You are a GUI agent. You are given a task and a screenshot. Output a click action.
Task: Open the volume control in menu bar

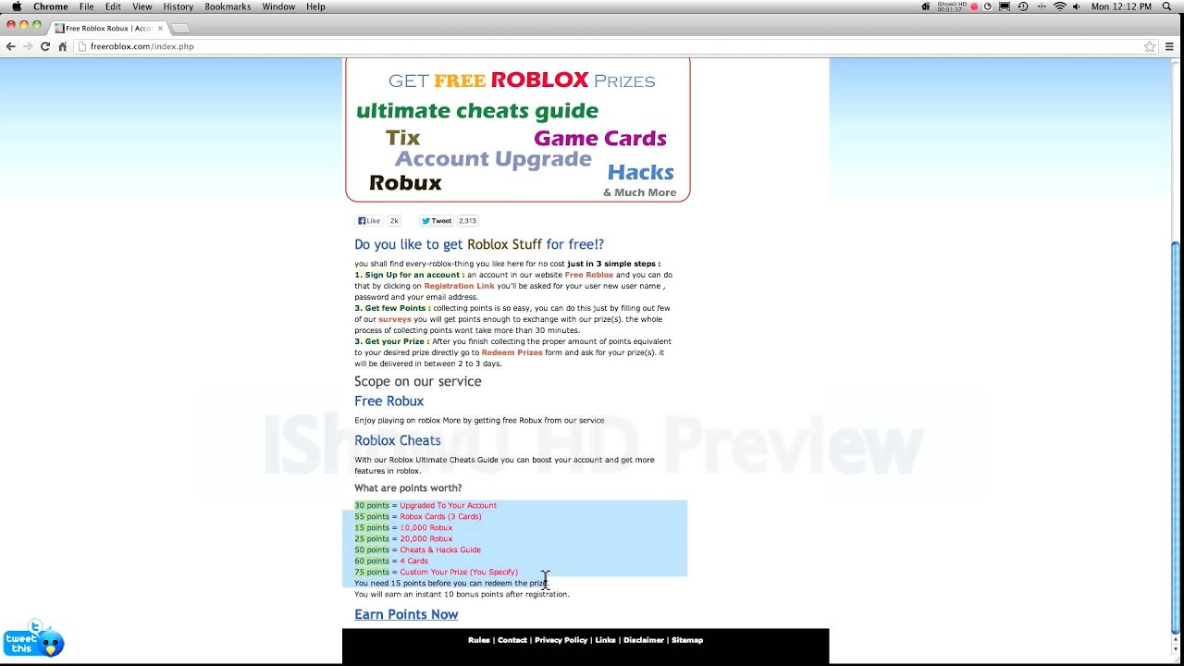pyautogui.click(x=1076, y=6)
